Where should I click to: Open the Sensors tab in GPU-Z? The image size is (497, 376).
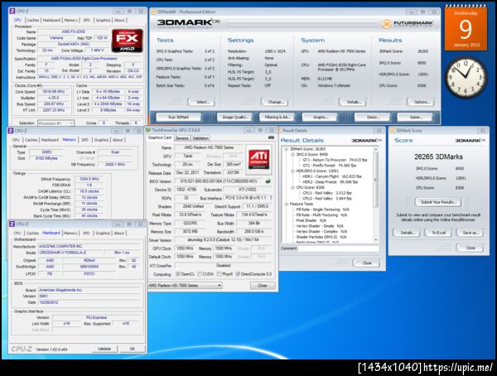[182, 138]
